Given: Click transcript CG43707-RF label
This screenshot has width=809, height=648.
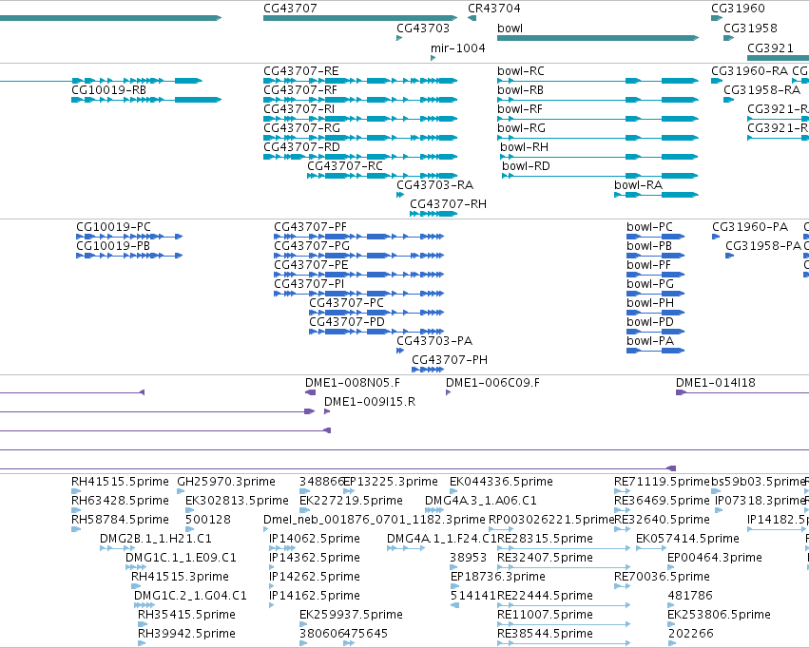Looking at the screenshot, I should coord(299,90).
